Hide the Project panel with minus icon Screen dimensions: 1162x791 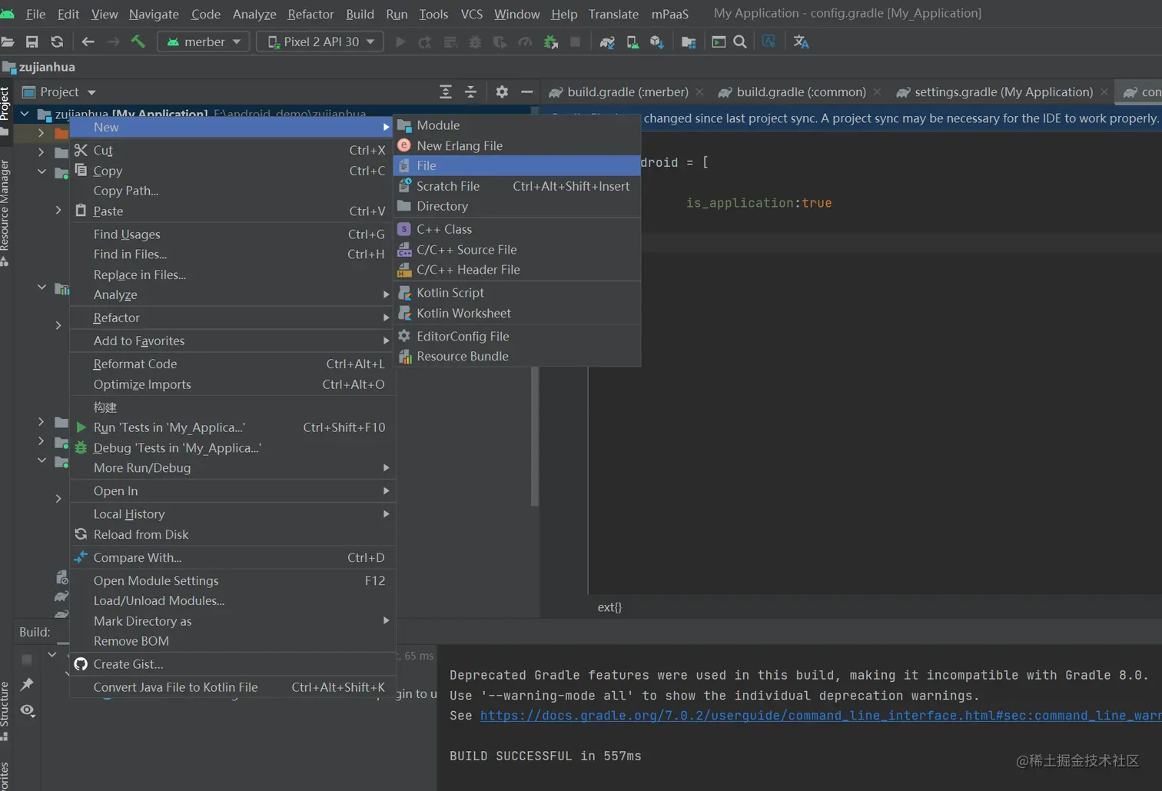point(526,91)
